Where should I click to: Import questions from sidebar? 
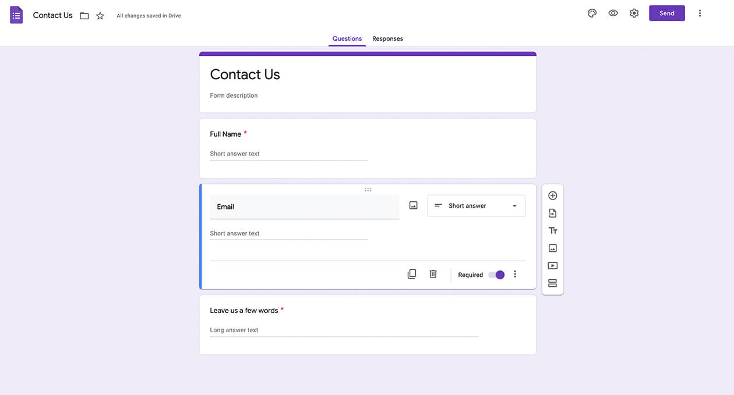[x=553, y=213]
